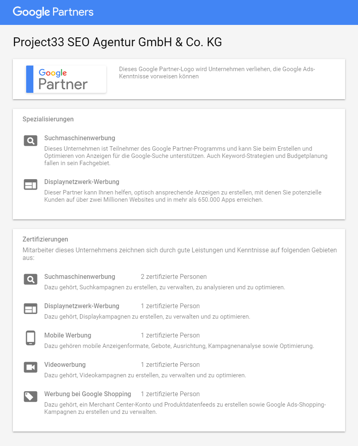Click the Spezialisierungen section heading
Image resolution: width=358 pixels, height=446 pixels.
48,119
